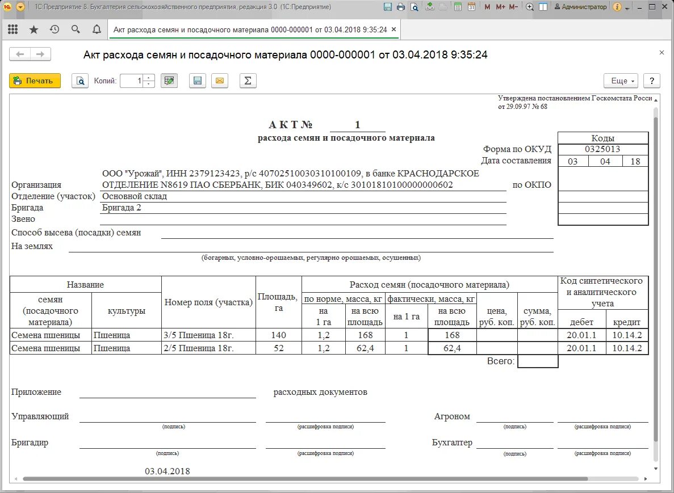Send by email envelope icon

tap(220, 81)
